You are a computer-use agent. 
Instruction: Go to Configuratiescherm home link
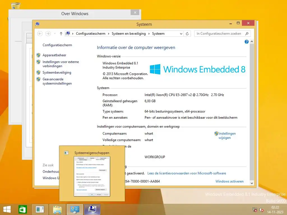coord(57,45)
